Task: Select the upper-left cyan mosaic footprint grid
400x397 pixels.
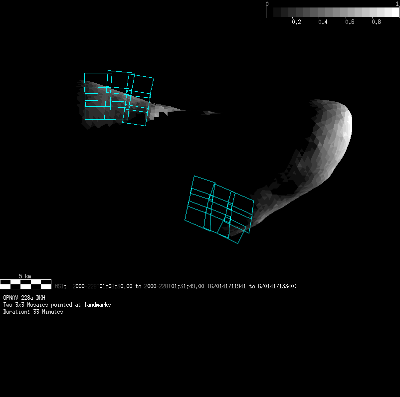Action: (x=118, y=97)
